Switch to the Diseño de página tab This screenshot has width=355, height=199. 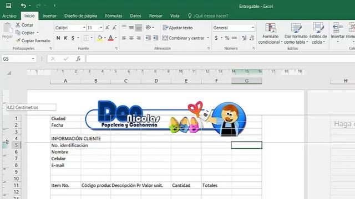(80, 16)
